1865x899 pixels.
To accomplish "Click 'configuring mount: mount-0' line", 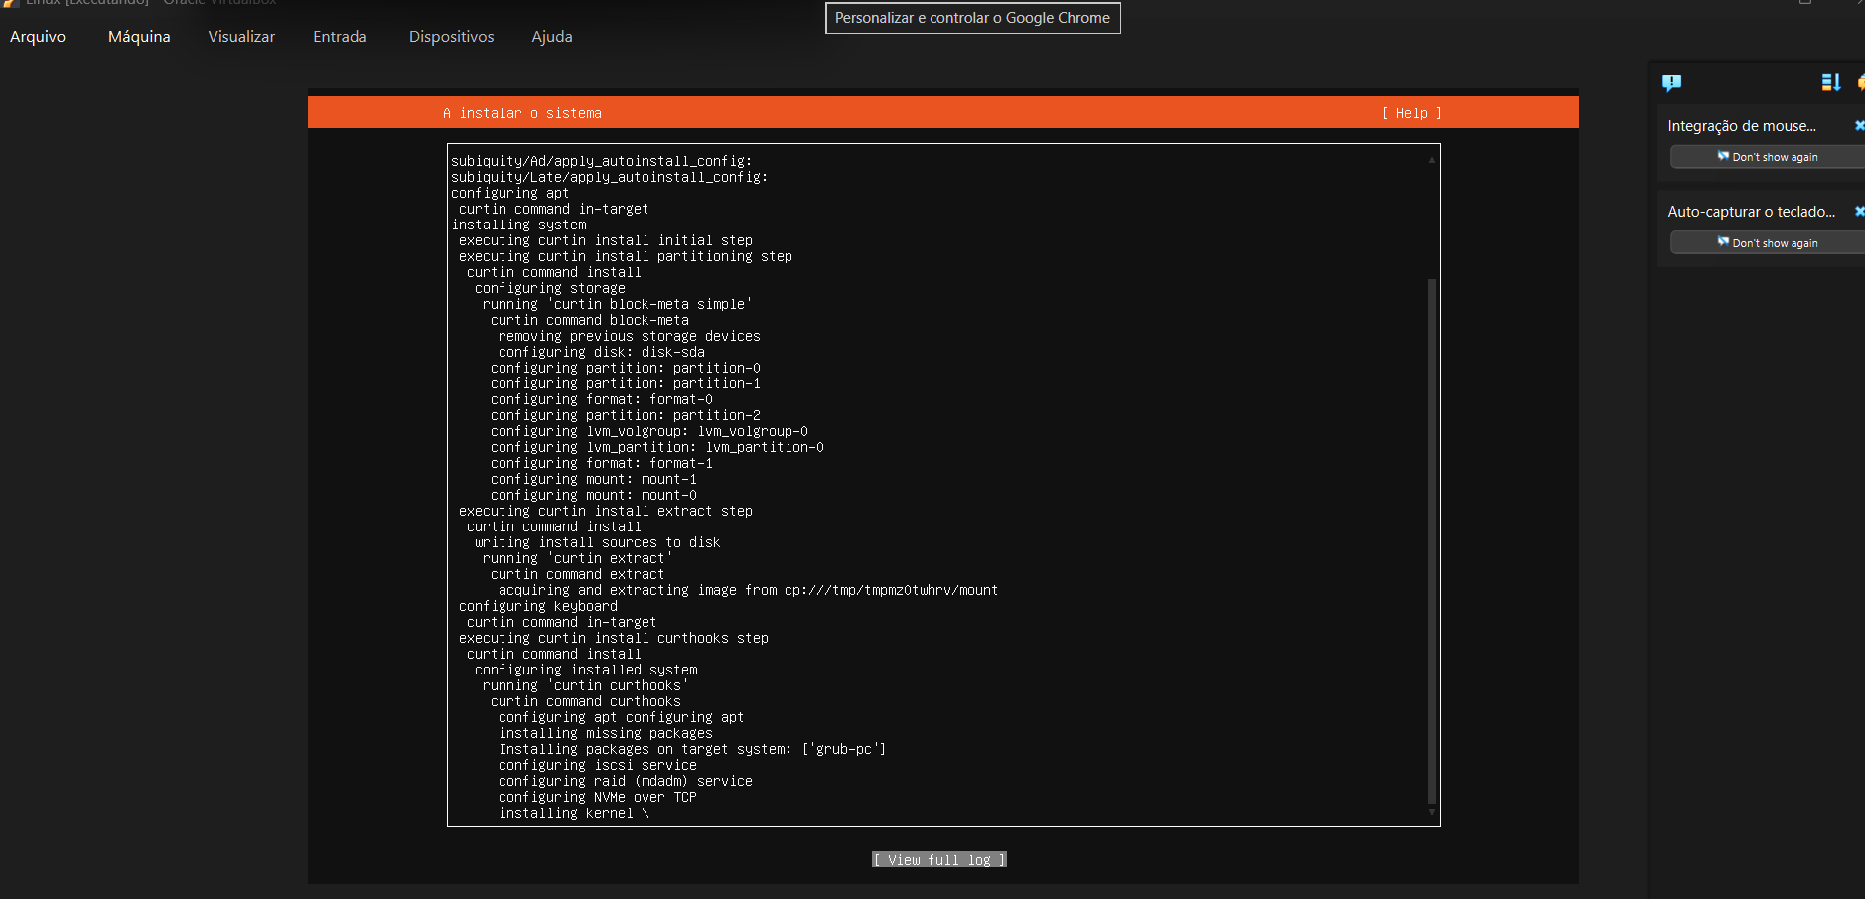I will click(x=594, y=495).
